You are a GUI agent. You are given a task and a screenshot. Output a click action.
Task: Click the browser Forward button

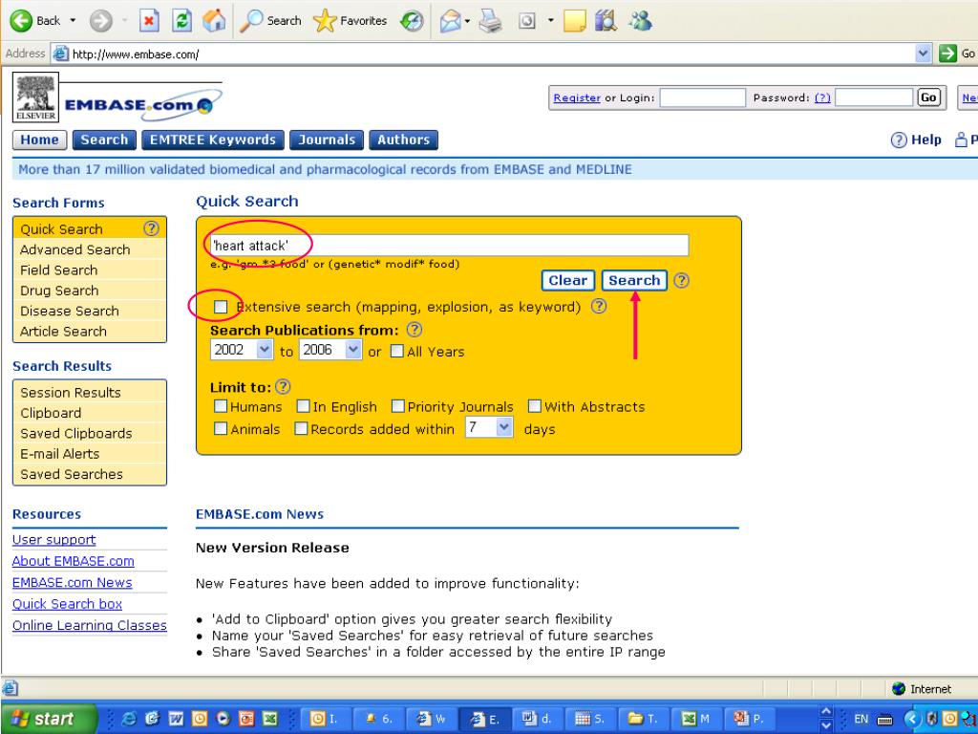(x=100, y=21)
